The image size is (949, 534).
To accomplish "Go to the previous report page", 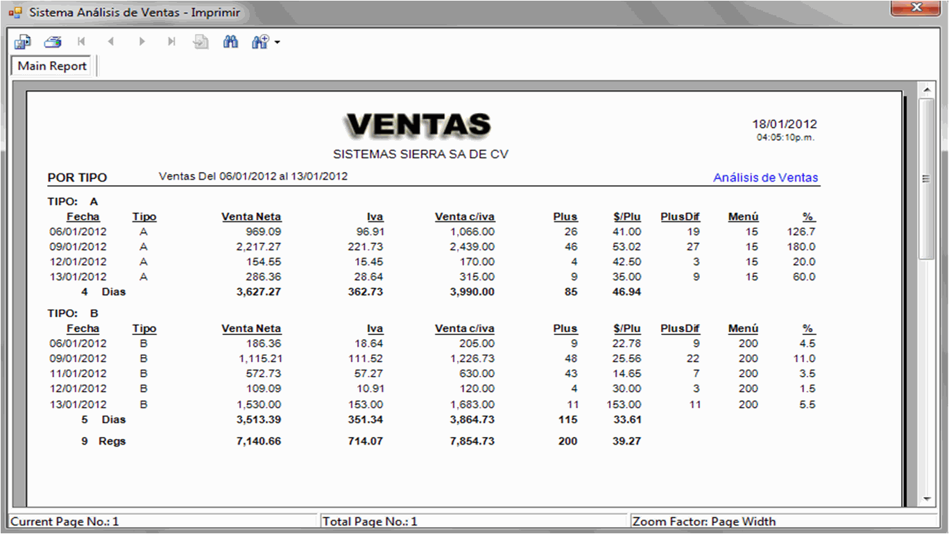I will tap(111, 42).
